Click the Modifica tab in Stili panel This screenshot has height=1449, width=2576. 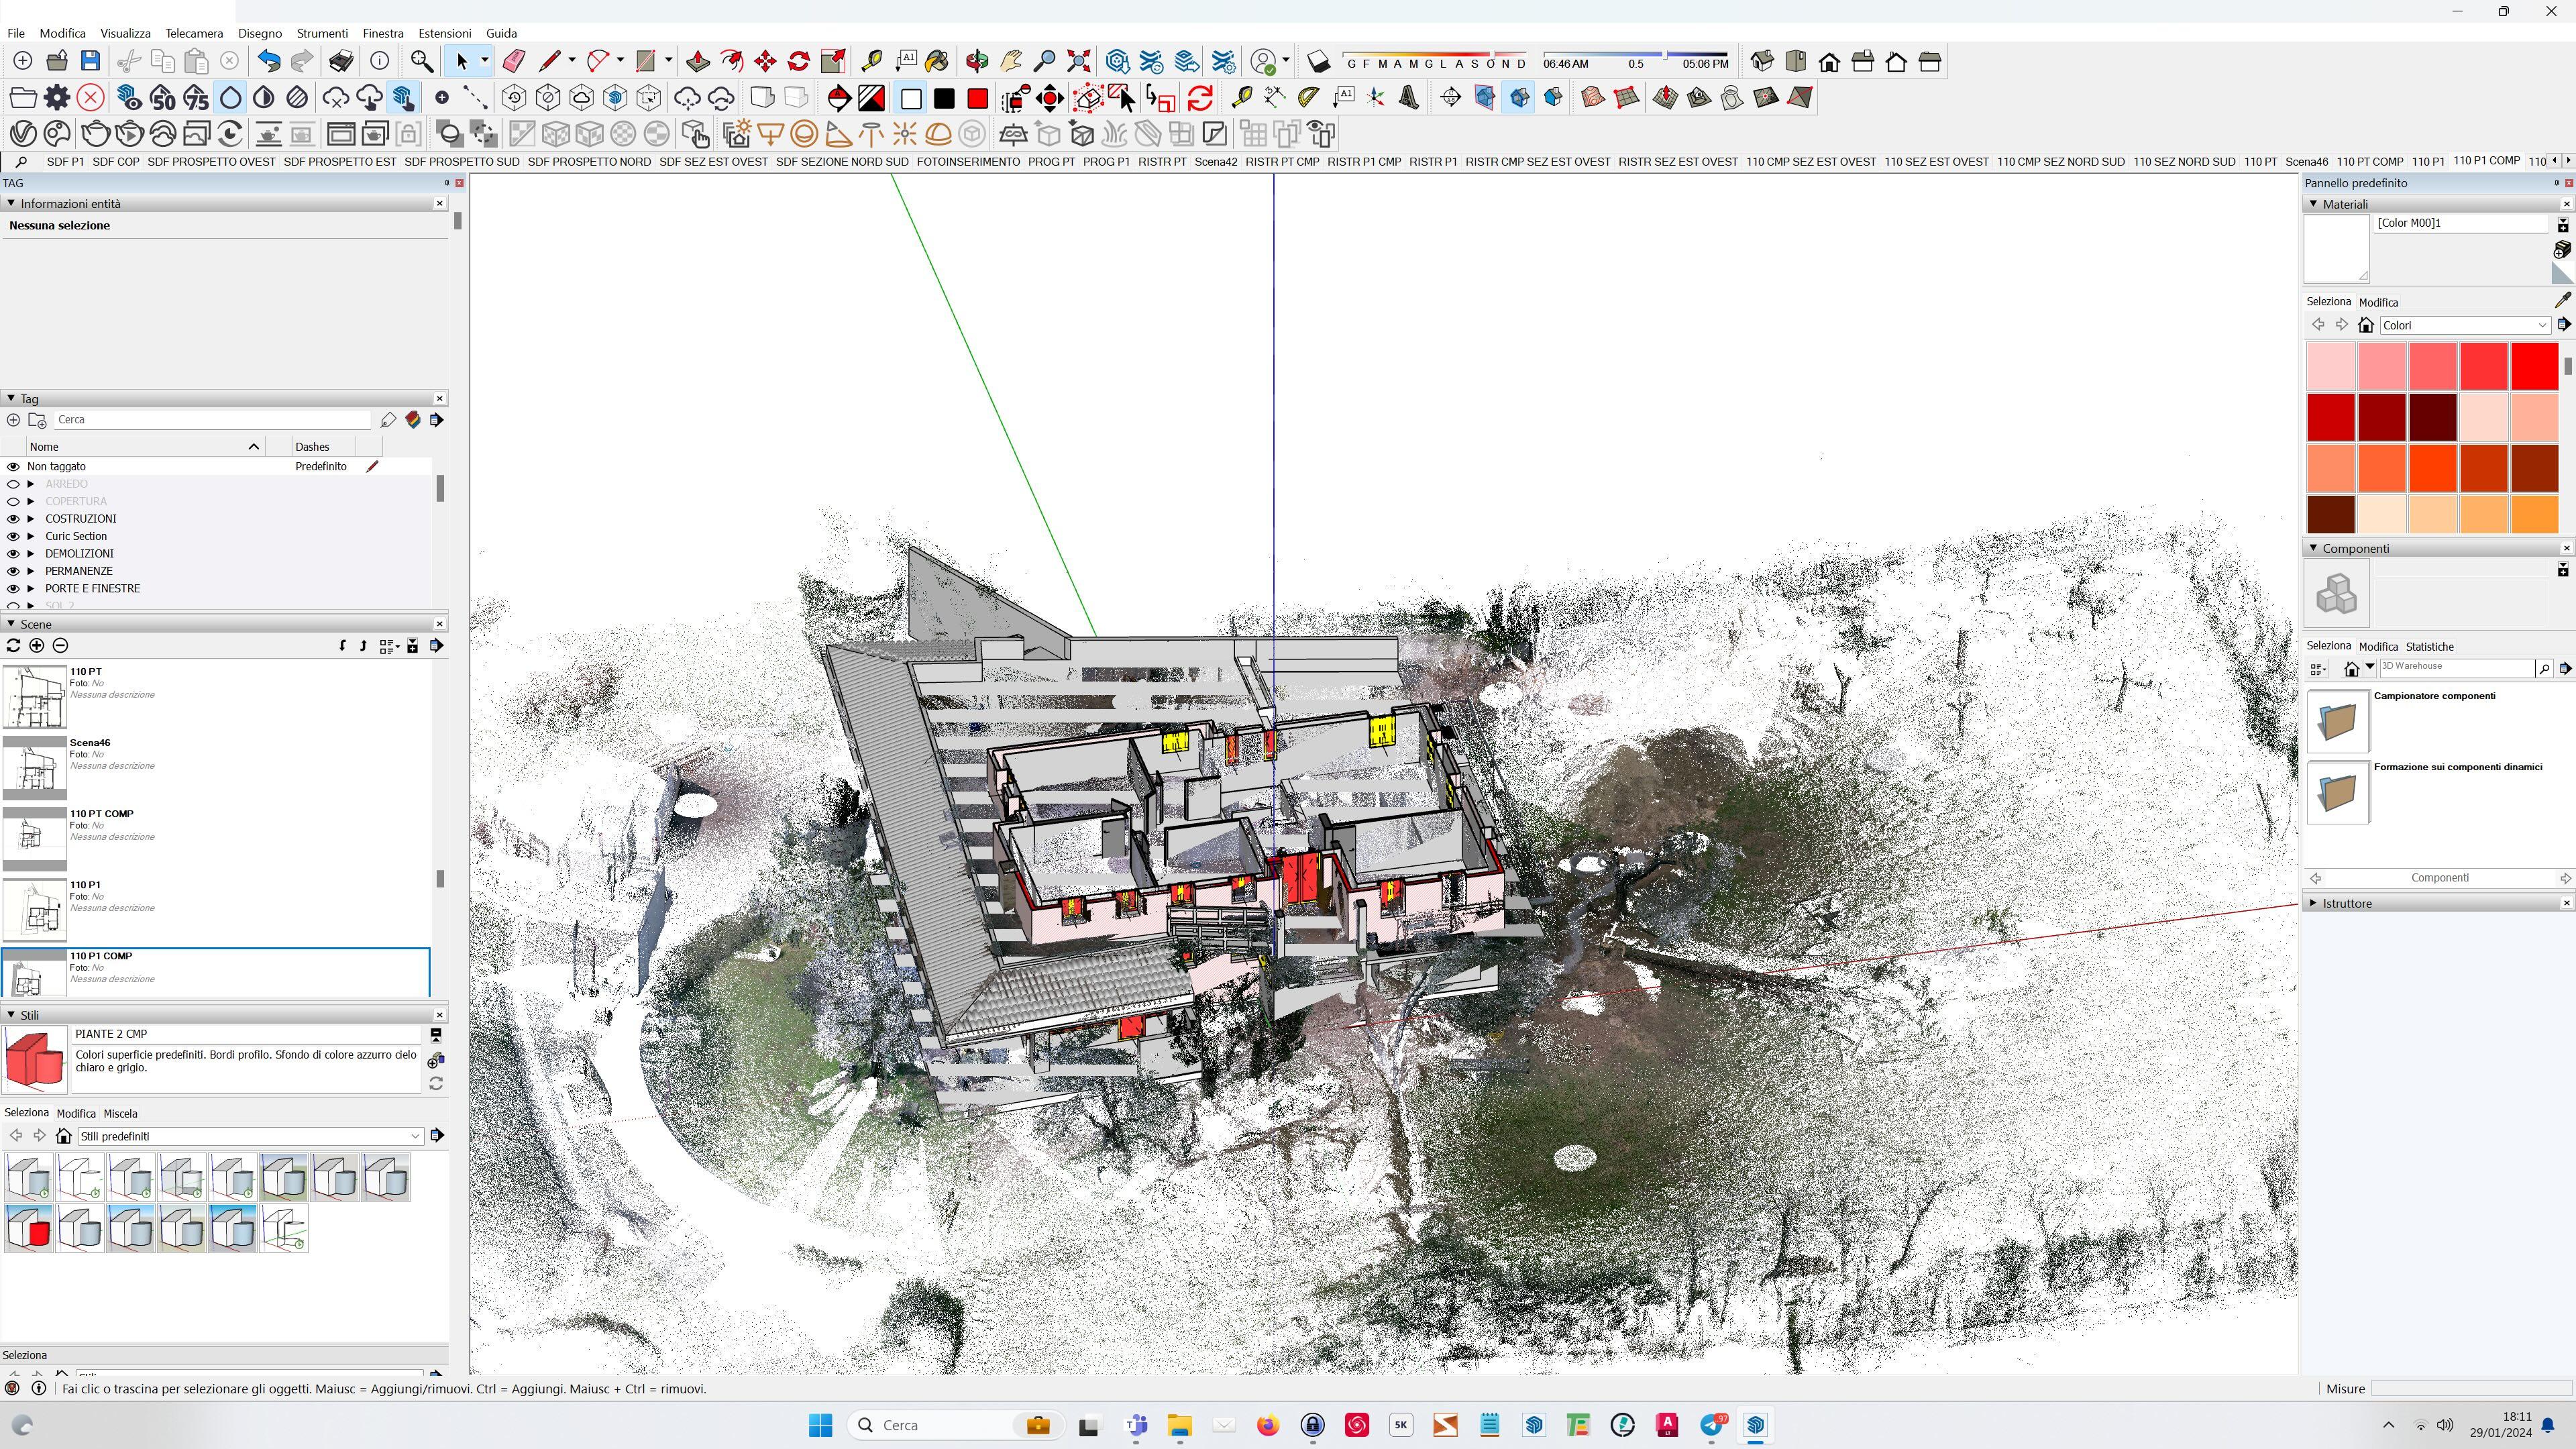(x=76, y=1113)
